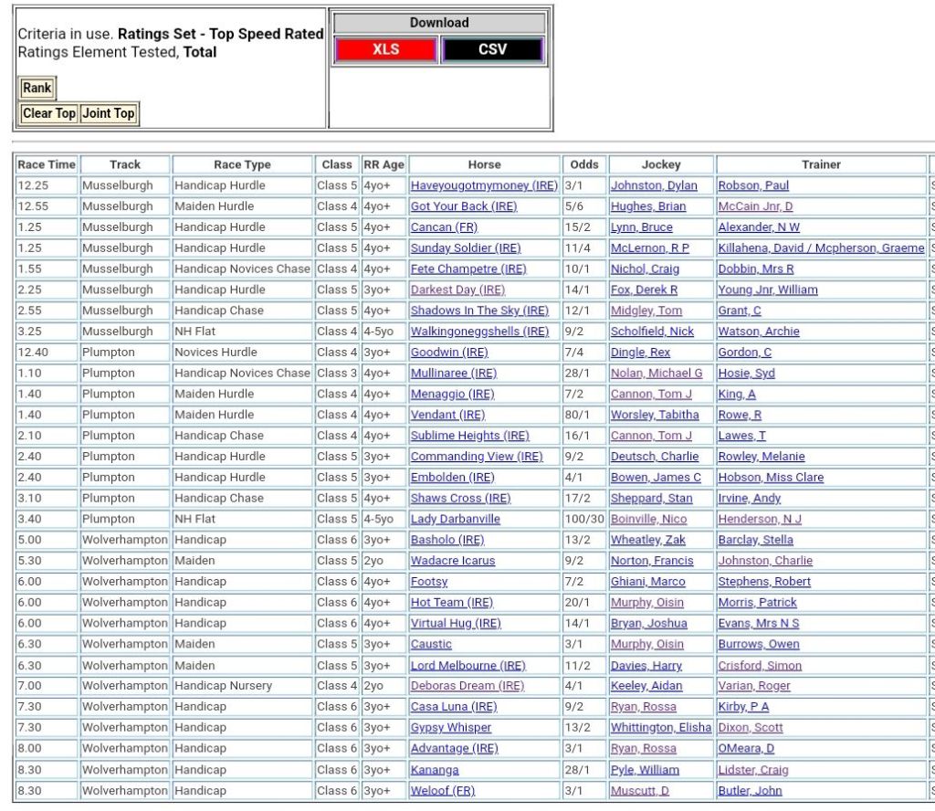Select the Sunday Soldier (IRE) link
The height and width of the screenshot is (811, 935).
pyautogui.click(x=466, y=248)
